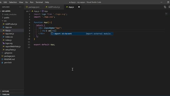Open README.md file
Screen dimensions: 170x96
pos(9,59)
